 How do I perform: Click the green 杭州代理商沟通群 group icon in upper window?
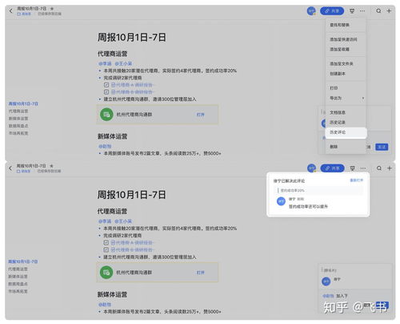(x=106, y=115)
